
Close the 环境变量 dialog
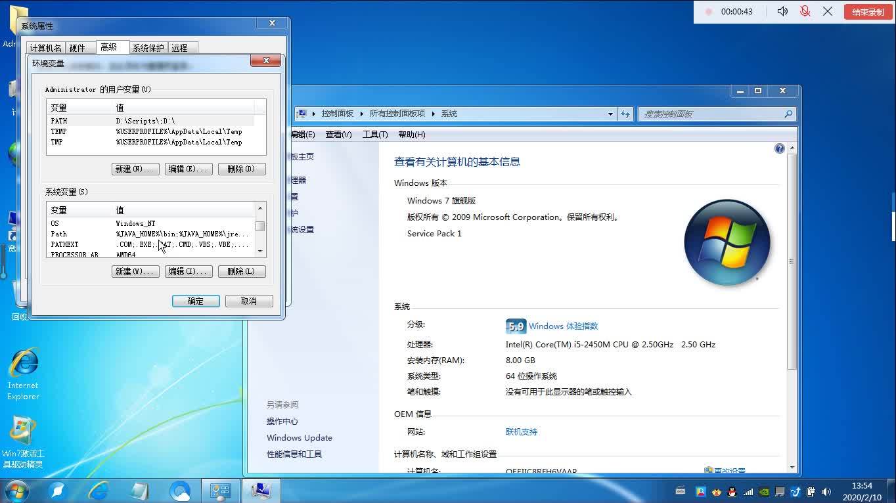pos(266,60)
